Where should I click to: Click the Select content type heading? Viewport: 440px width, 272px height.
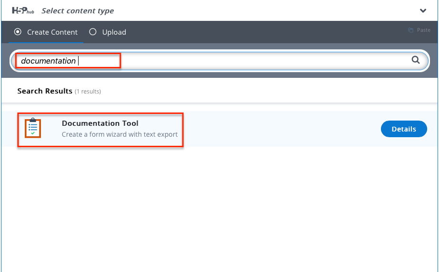[78, 11]
